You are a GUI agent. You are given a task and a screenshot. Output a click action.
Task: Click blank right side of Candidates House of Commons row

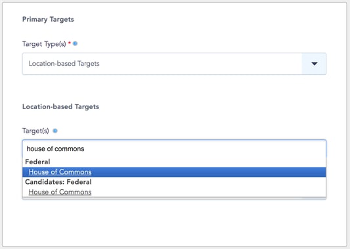tap(208, 192)
